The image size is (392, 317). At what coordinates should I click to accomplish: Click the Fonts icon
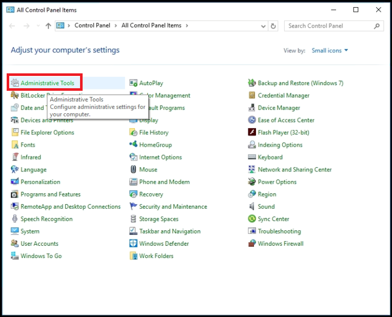click(x=15, y=145)
